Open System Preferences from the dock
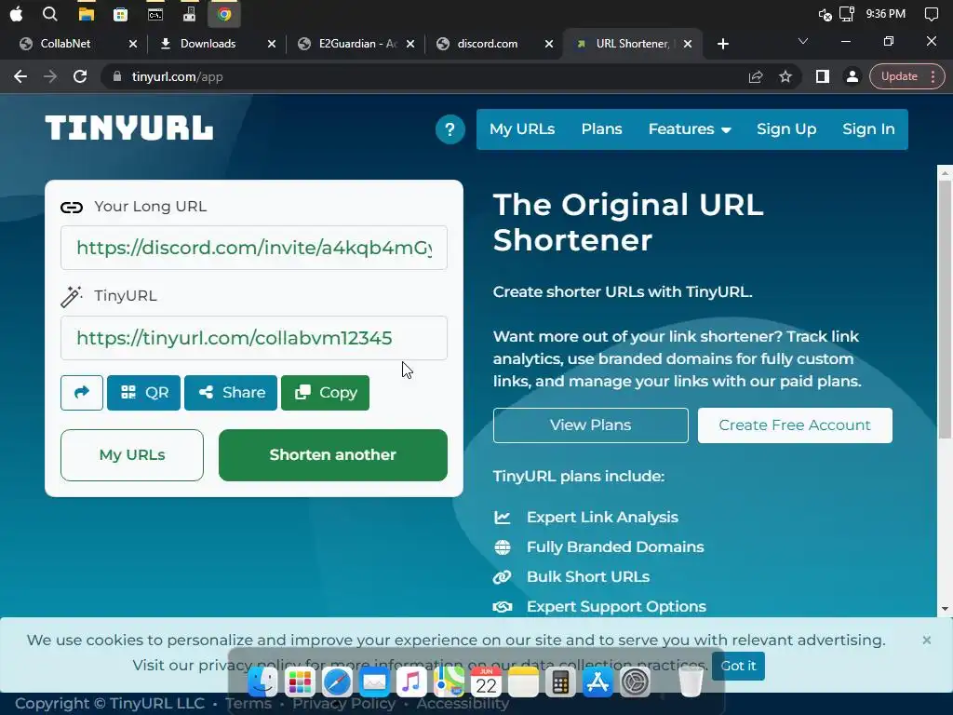The image size is (953, 715). pyautogui.click(x=635, y=682)
